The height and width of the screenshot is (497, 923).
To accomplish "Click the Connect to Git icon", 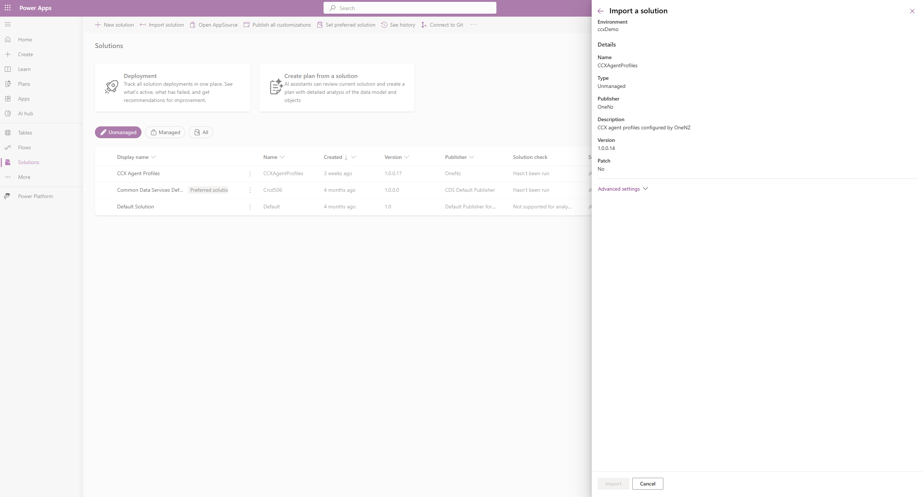I will click(x=424, y=25).
